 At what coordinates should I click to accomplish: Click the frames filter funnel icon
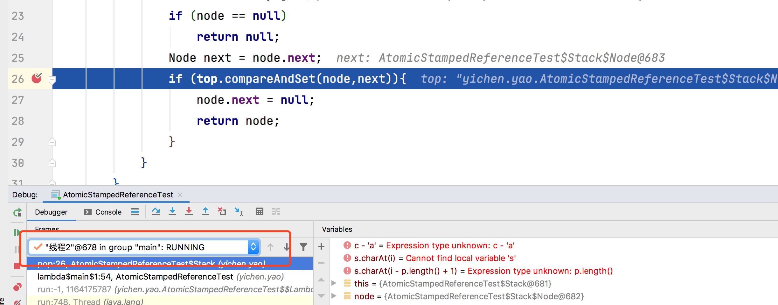(x=303, y=247)
